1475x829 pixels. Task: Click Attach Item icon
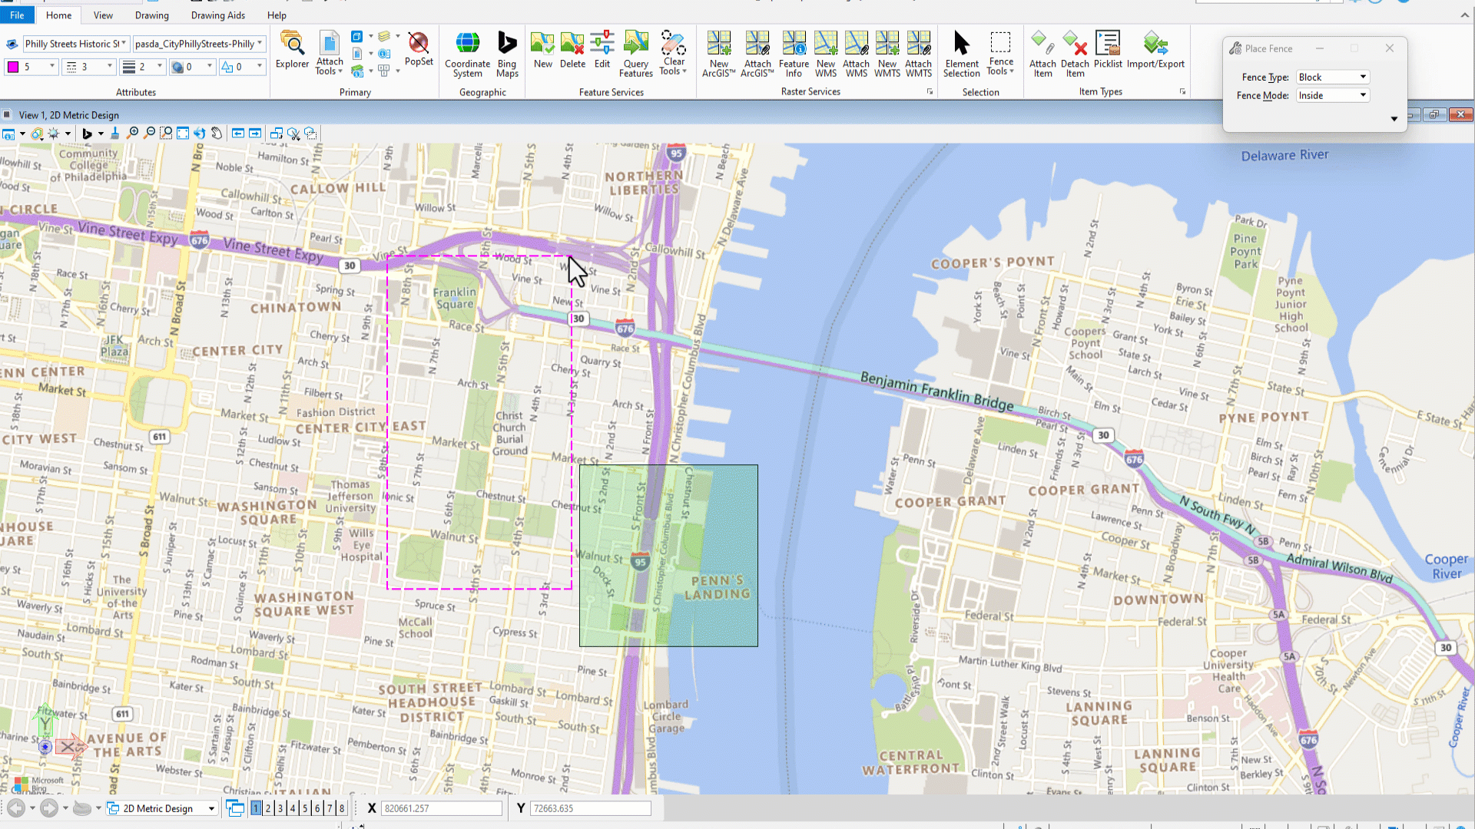pos(1042,54)
